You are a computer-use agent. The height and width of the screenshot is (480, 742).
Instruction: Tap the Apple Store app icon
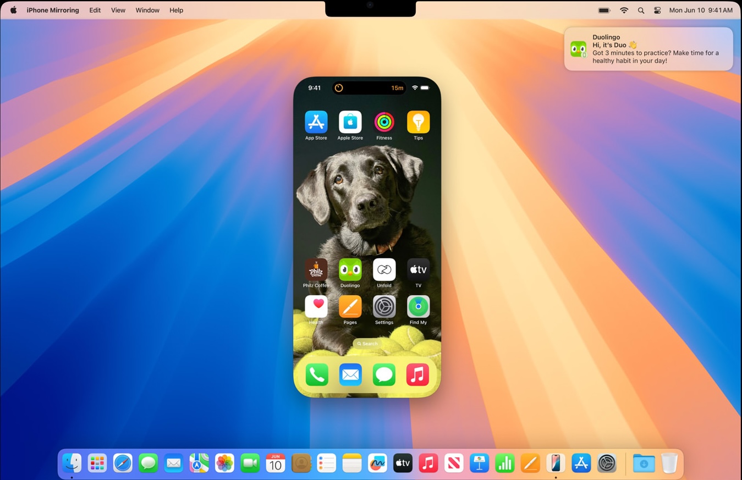(350, 122)
